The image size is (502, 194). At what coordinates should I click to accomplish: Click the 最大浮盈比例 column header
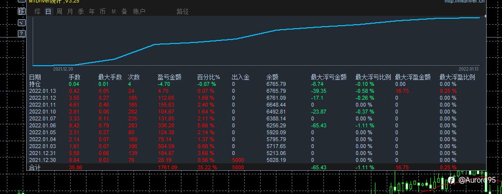pos(457,78)
